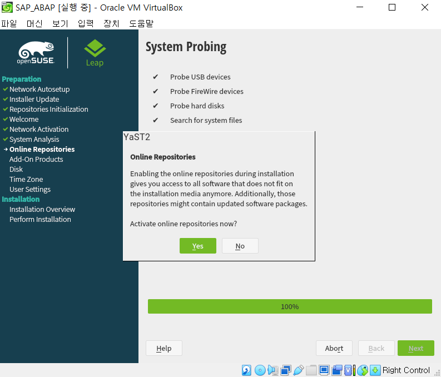Click the Activate online repositories now question
441x377 pixels.
[184, 224]
